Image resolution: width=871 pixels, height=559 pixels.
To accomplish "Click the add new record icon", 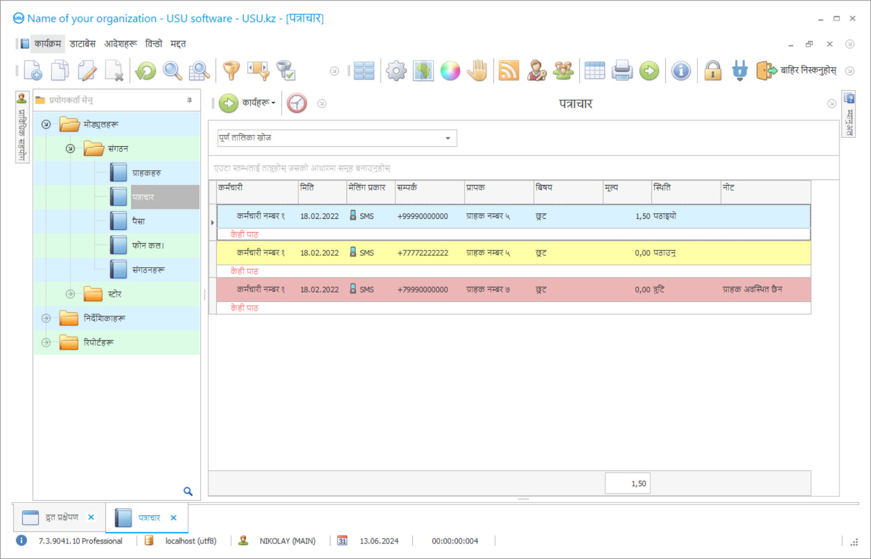I will click(x=33, y=70).
